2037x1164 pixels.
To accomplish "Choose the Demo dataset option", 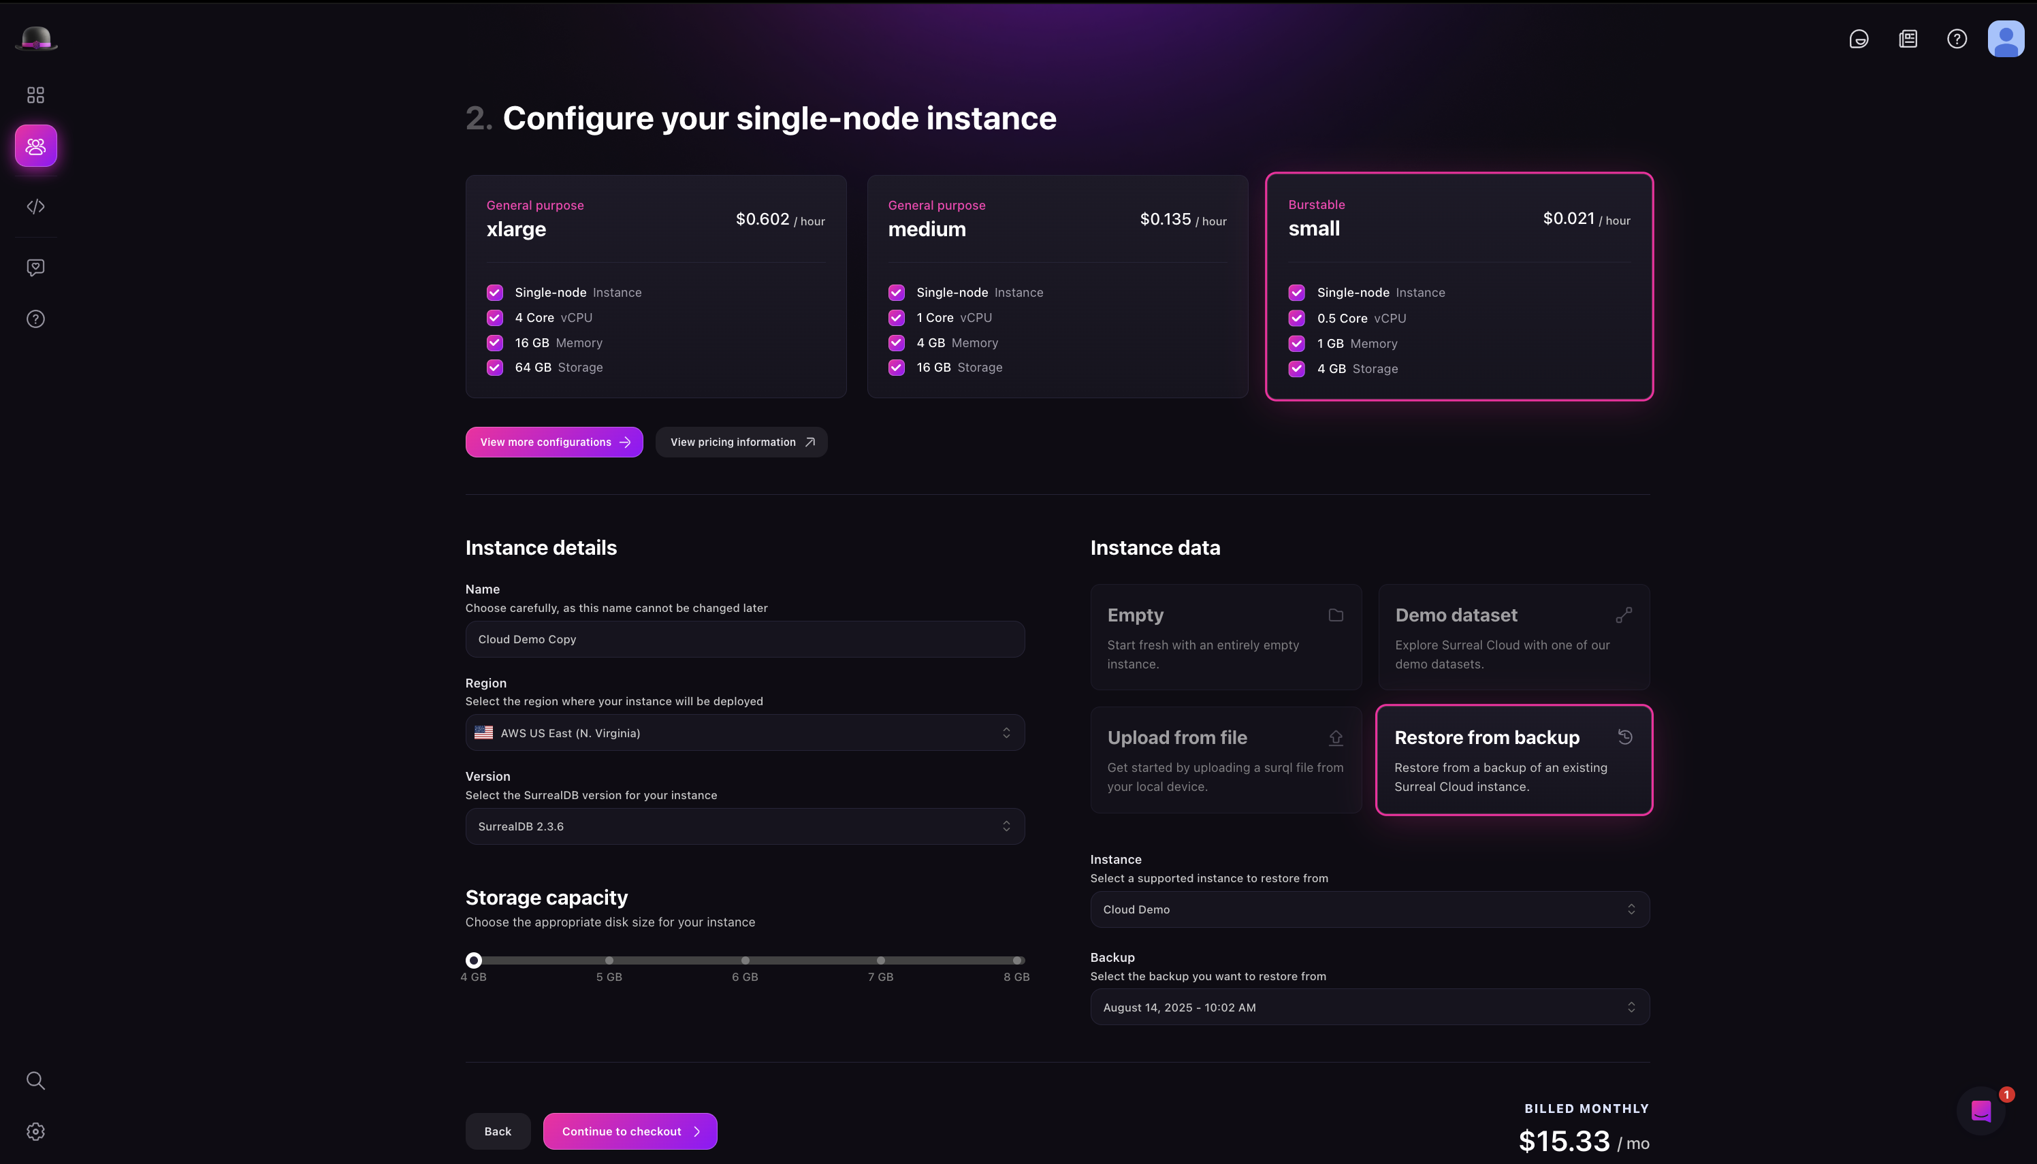I will point(1513,637).
